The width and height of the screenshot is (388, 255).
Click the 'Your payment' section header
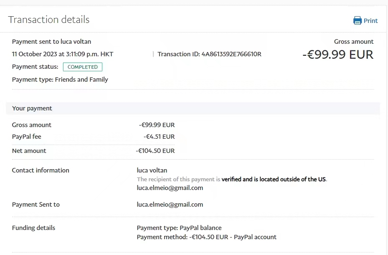pyautogui.click(x=32, y=108)
